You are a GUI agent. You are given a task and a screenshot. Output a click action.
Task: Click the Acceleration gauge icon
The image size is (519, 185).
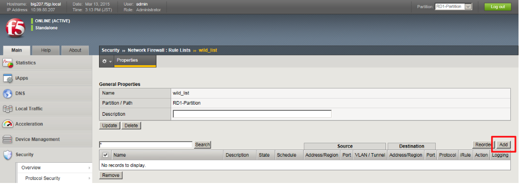(x=8, y=124)
